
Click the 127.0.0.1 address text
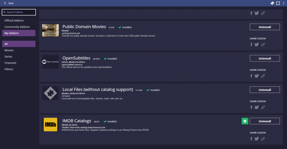[x=66, y=96]
